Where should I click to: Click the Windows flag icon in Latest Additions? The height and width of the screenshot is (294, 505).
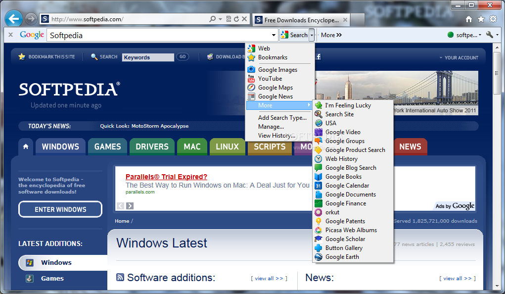pyautogui.click(x=30, y=262)
